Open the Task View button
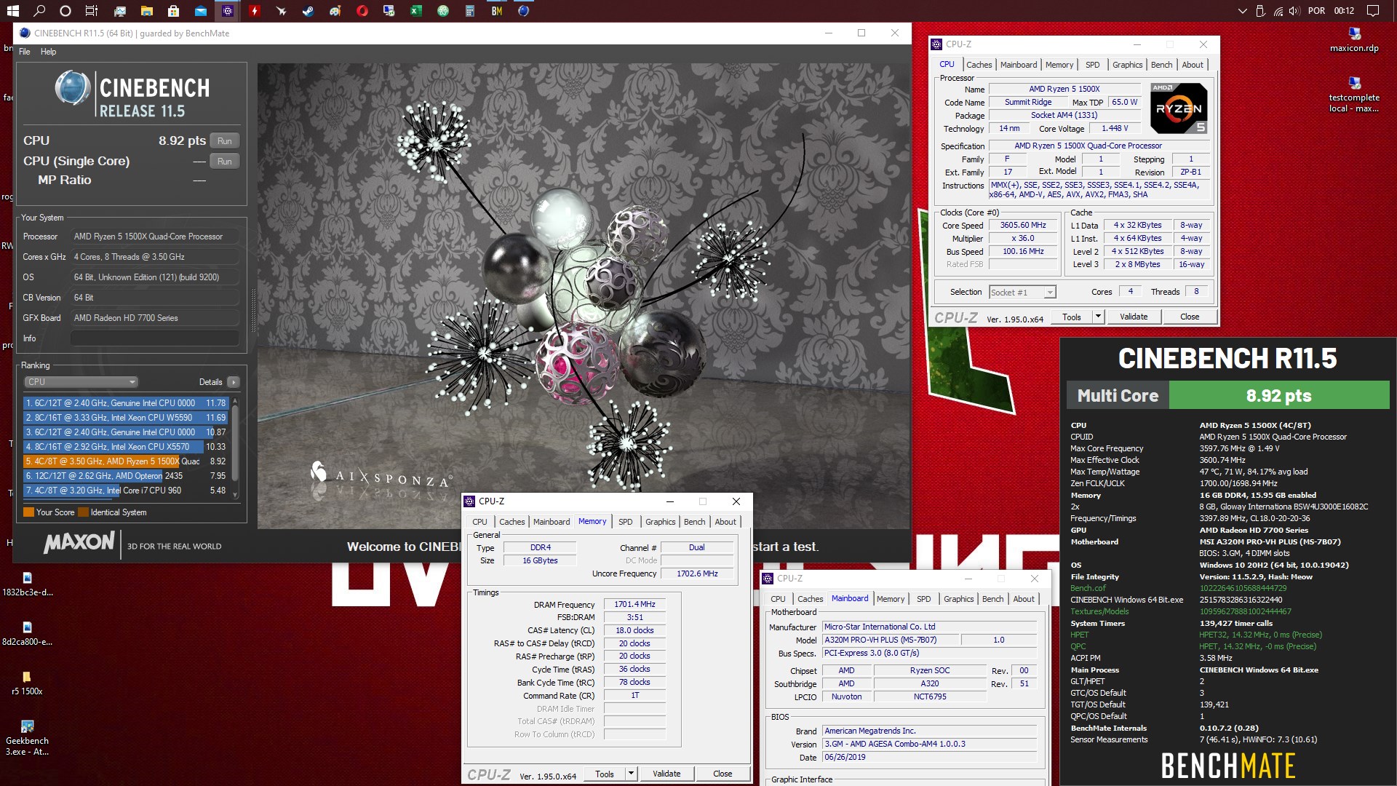The width and height of the screenshot is (1397, 786). [x=92, y=11]
